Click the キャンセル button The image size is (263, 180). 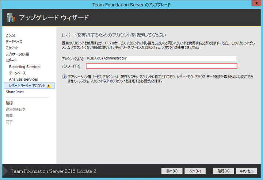coord(247,171)
